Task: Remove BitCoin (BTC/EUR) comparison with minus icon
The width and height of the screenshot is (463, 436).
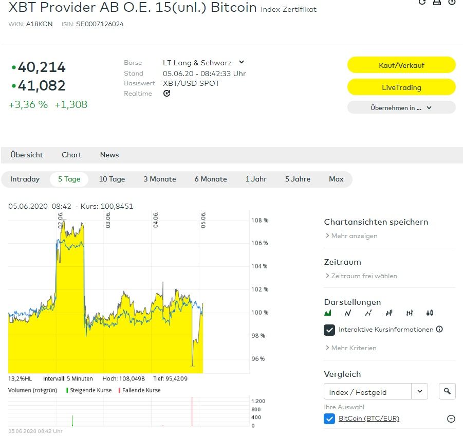Action: 451,419
